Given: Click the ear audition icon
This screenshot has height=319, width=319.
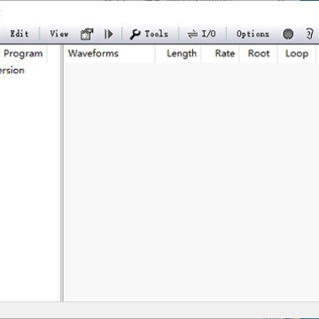Looking at the screenshot, I should pyautogui.click(x=309, y=35).
